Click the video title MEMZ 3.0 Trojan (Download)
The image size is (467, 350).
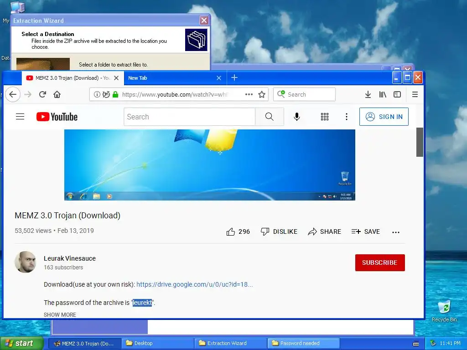click(67, 216)
